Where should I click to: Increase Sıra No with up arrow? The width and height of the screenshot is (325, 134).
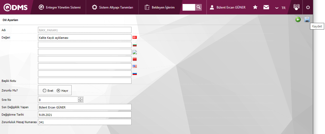click(80, 99)
